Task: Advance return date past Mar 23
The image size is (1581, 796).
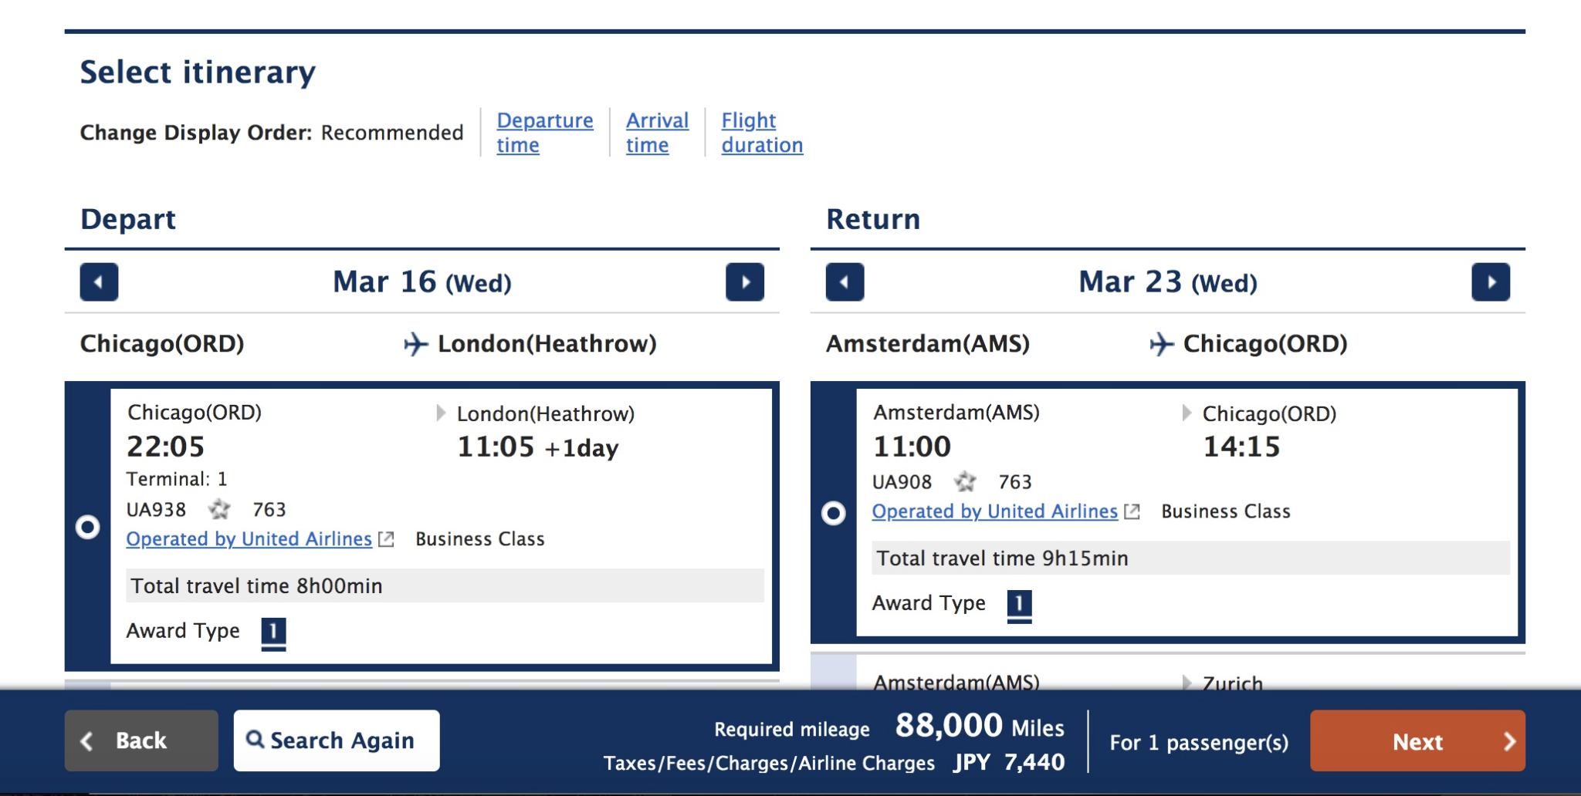Action: (x=1490, y=282)
